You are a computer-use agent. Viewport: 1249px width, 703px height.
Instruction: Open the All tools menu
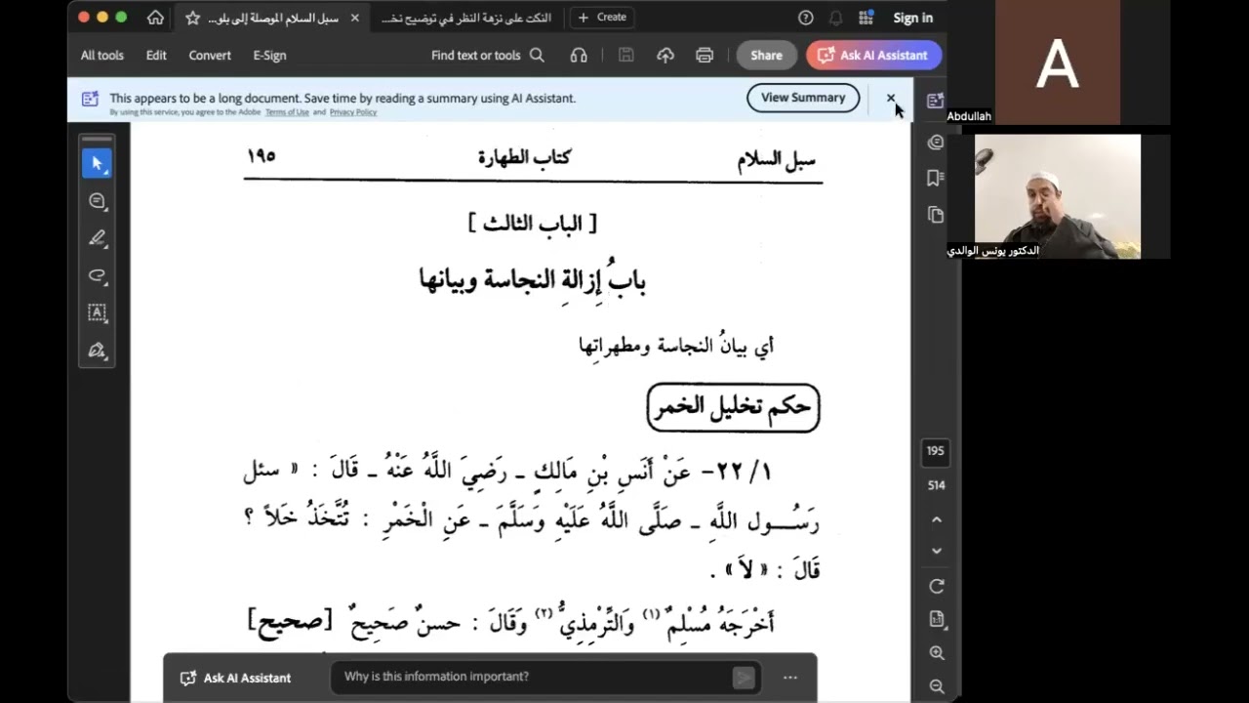102,56
